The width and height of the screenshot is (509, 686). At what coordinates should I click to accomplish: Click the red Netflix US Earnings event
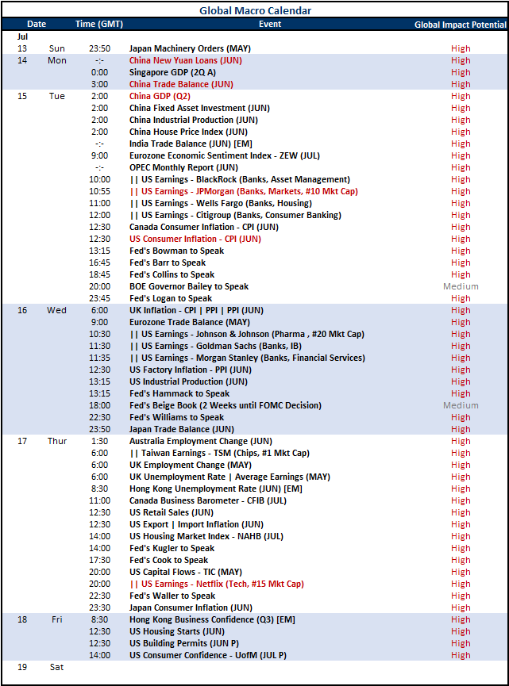tap(217, 584)
